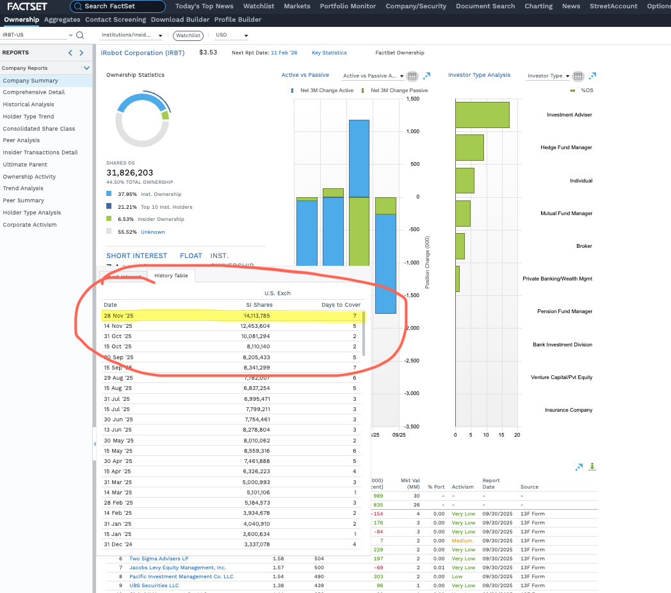Open the StreetAccount menu
The image size is (671, 593).
pyautogui.click(x=613, y=6)
